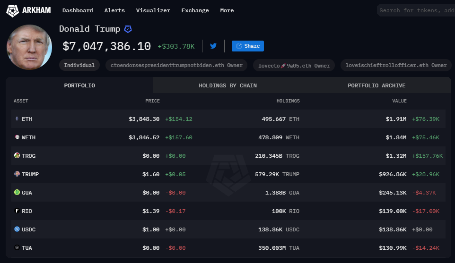Navigate to Exchange
455x263 pixels.
[x=195, y=10]
